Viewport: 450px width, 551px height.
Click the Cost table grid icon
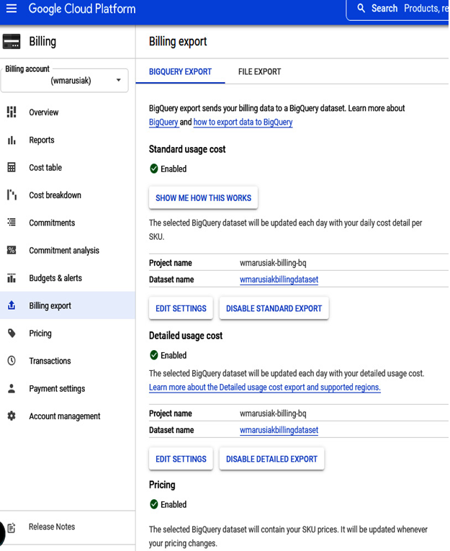click(12, 167)
